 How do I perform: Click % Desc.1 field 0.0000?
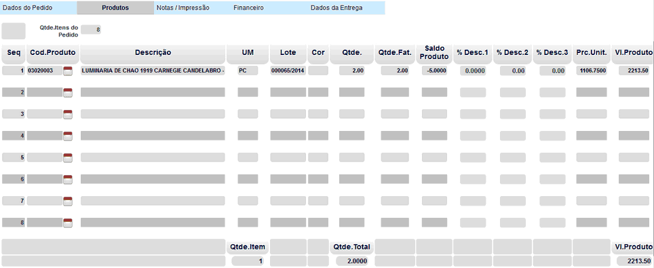(473, 71)
